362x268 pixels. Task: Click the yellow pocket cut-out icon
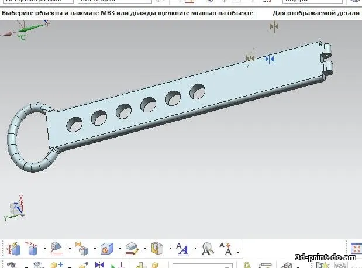tap(157, 249)
